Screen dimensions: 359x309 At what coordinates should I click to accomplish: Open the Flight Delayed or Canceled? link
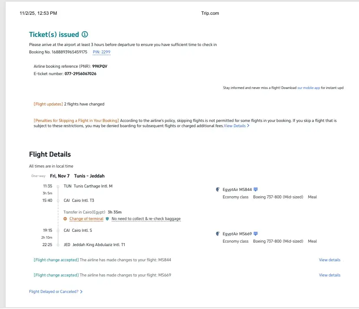[x=53, y=292]
